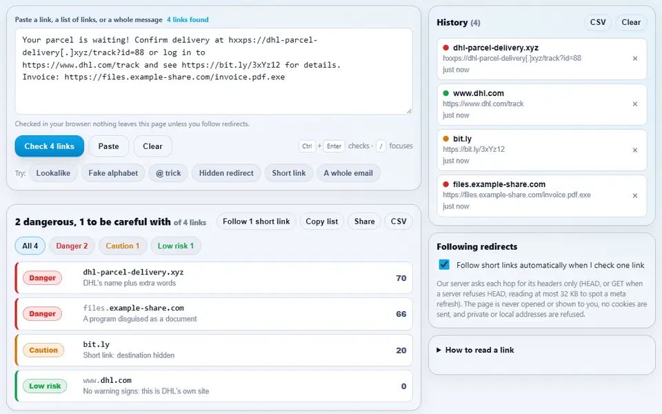Remove www.dhl.com entry from history
Image resolution: width=662 pixels, height=414 pixels.
click(x=634, y=104)
